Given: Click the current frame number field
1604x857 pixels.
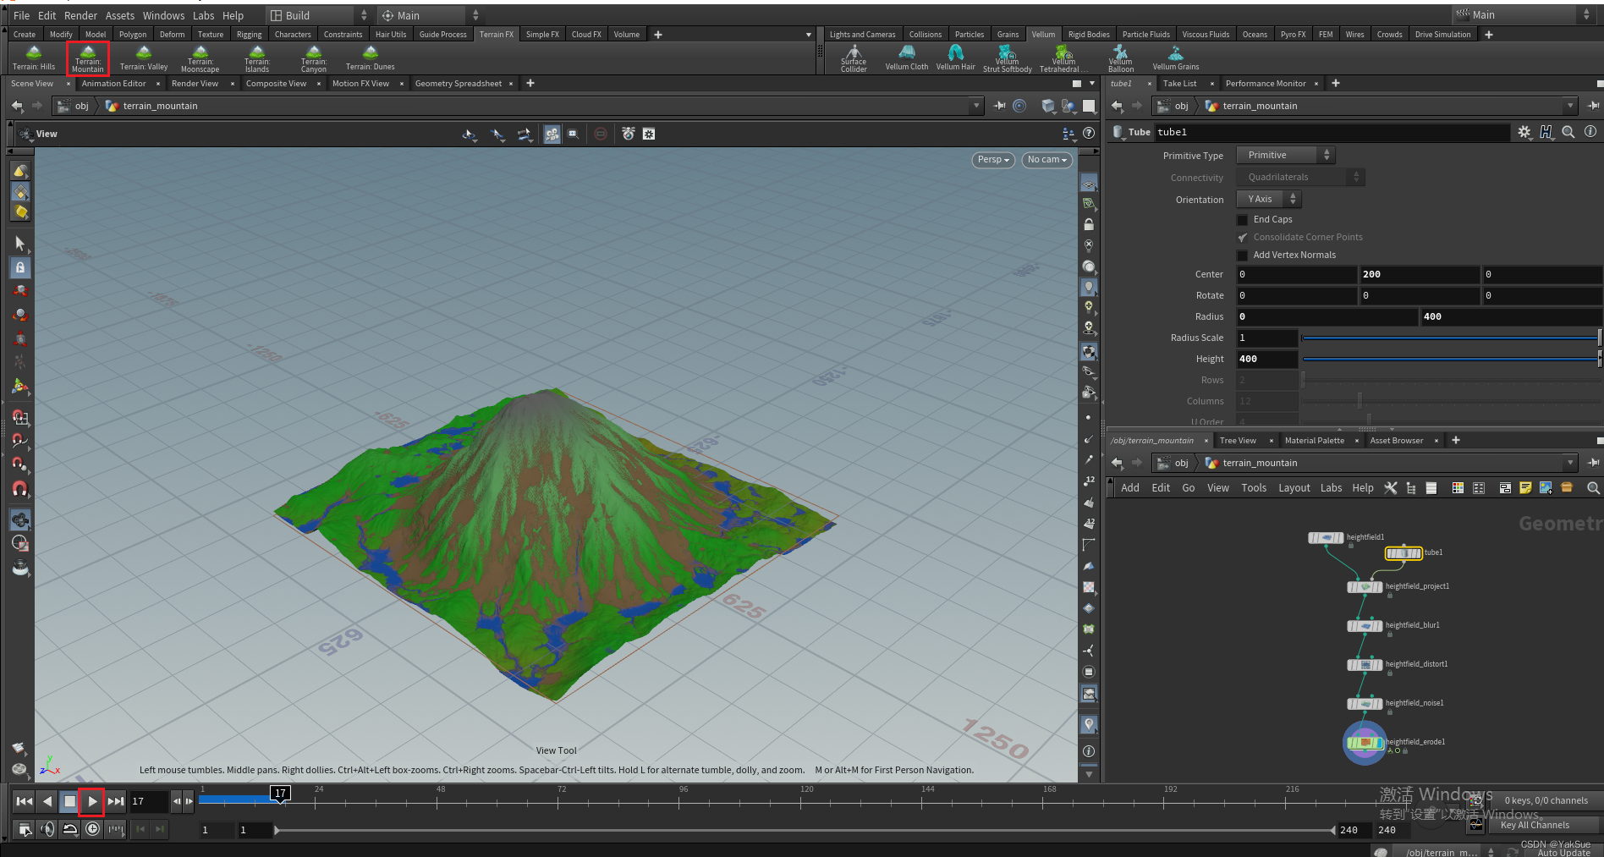Looking at the screenshot, I should tap(150, 801).
